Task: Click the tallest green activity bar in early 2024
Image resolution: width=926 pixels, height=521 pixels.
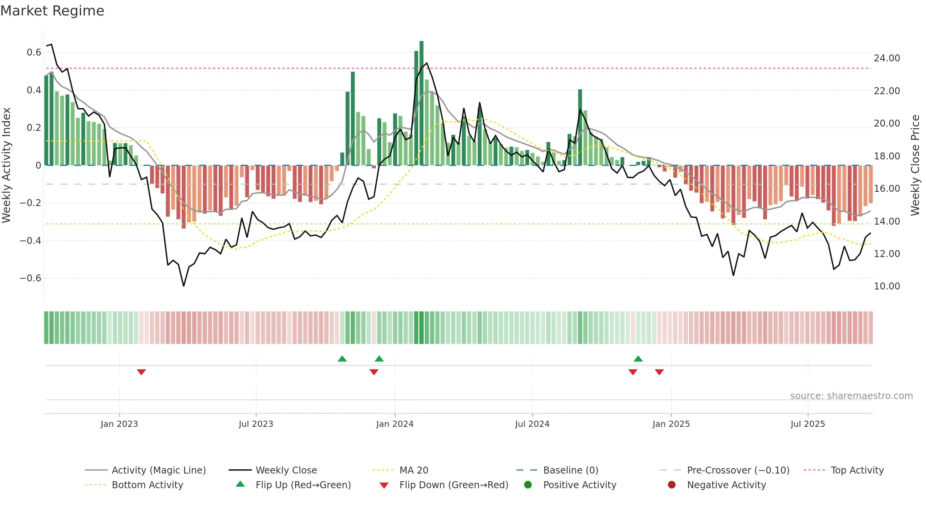Action: click(x=421, y=103)
